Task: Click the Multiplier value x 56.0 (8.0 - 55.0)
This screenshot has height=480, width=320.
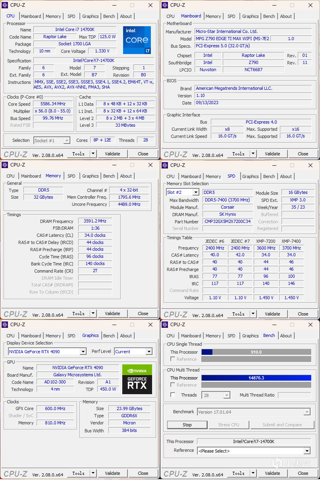Action: (x=53, y=111)
